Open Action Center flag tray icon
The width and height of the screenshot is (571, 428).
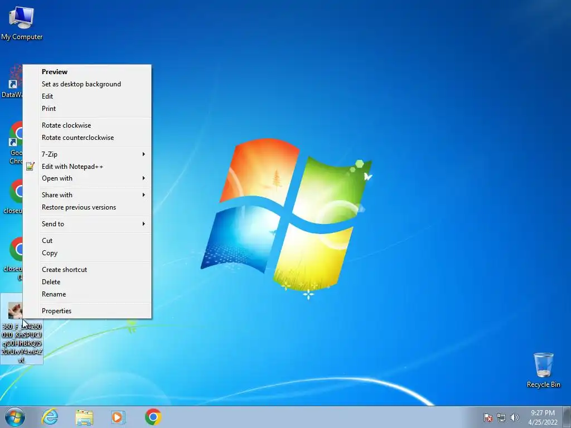[x=488, y=417]
